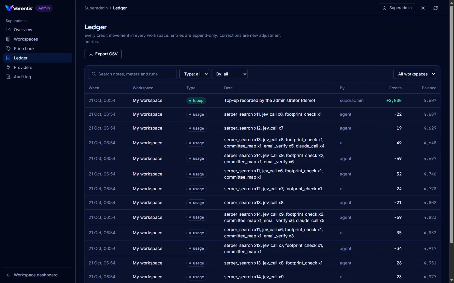Click "serper_search x12, jev_call x7" detail
This screenshot has height=283, width=454.
click(254, 128)
